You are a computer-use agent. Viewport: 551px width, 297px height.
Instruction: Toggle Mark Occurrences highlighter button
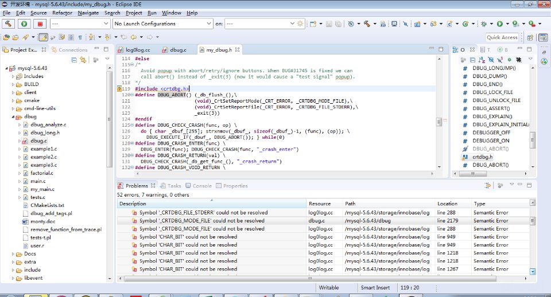(44, 37)
